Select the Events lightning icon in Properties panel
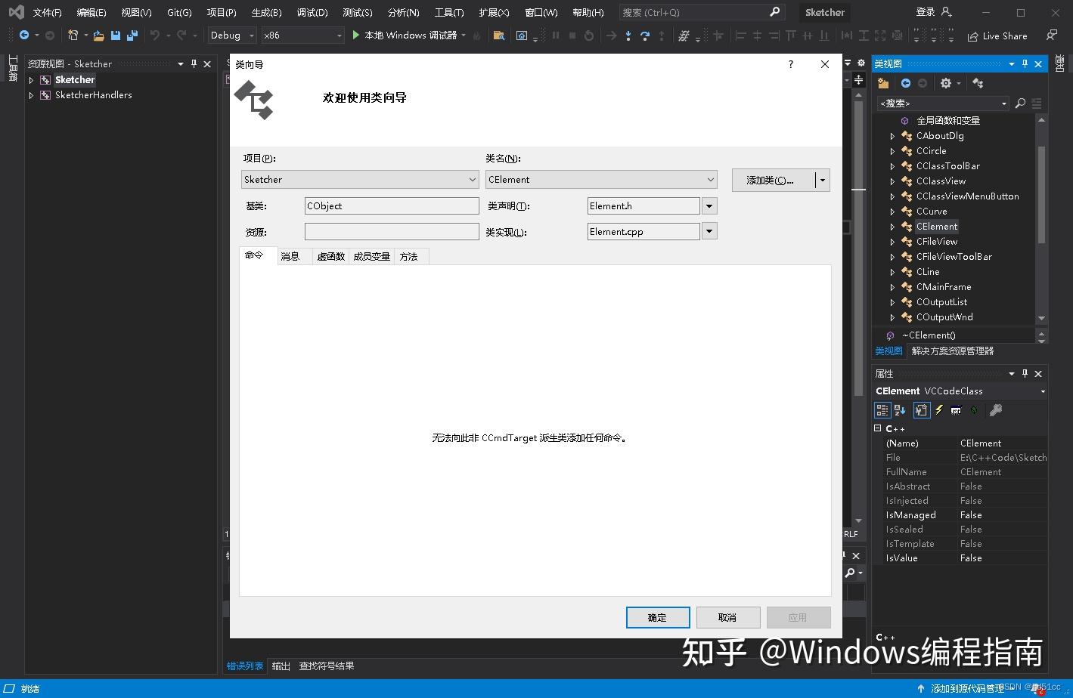Image resolution: width=1073 pixels, height=698 pixels. click(938, 409)
